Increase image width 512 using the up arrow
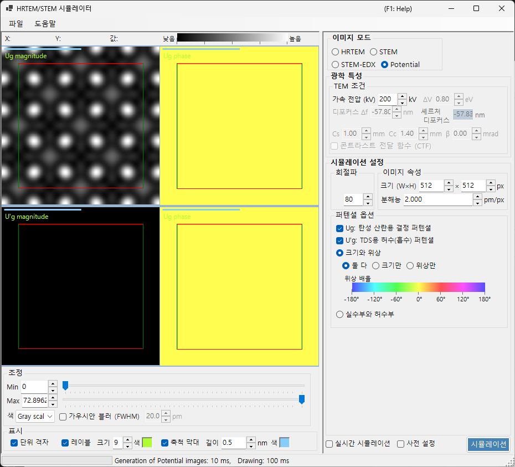The width and height of the screenshot is (515, 467). [449, 183]
